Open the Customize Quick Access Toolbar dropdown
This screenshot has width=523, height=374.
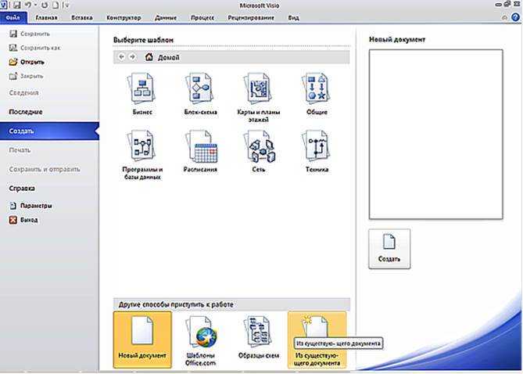click(66, 5)
